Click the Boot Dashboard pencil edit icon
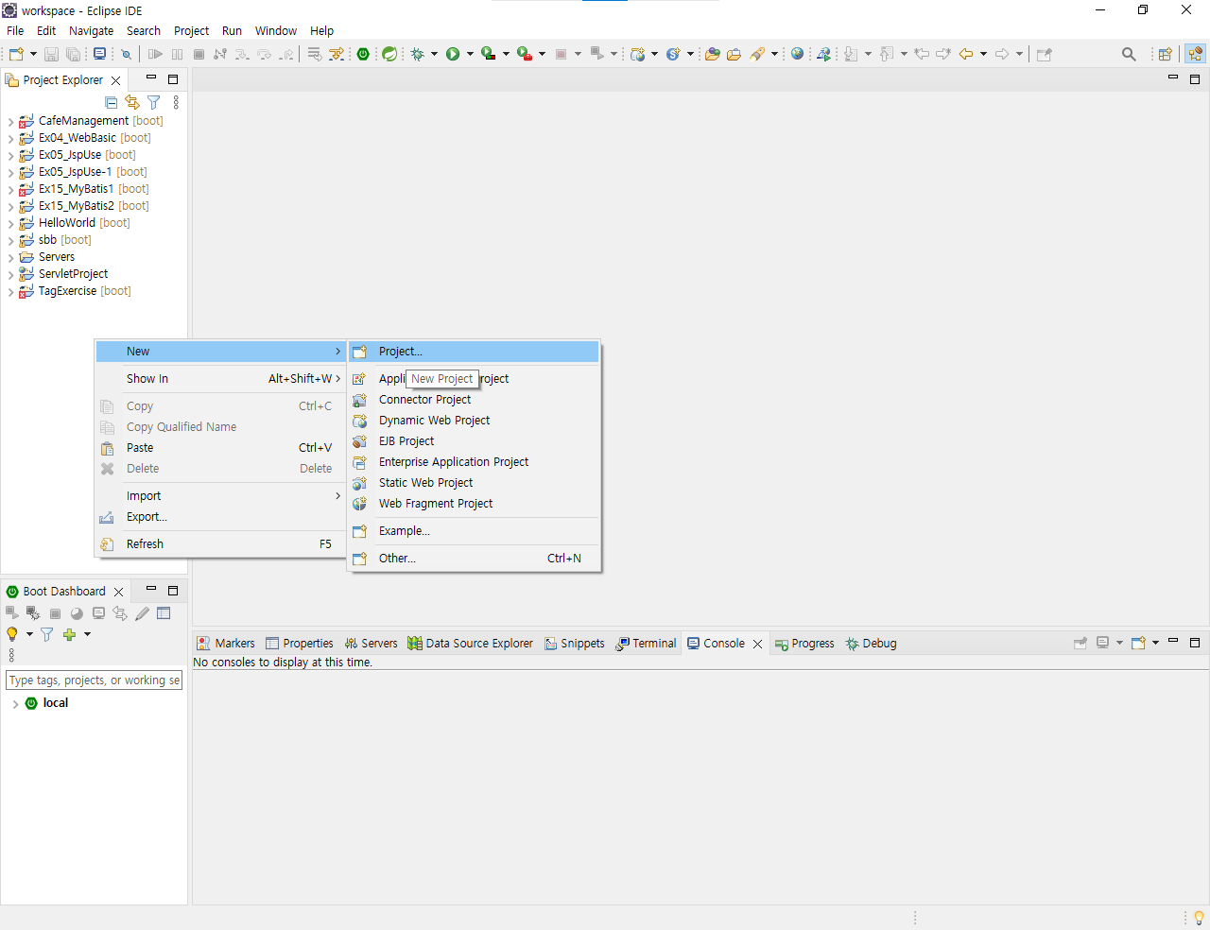1210x930 pixels. tap(142, 613)
